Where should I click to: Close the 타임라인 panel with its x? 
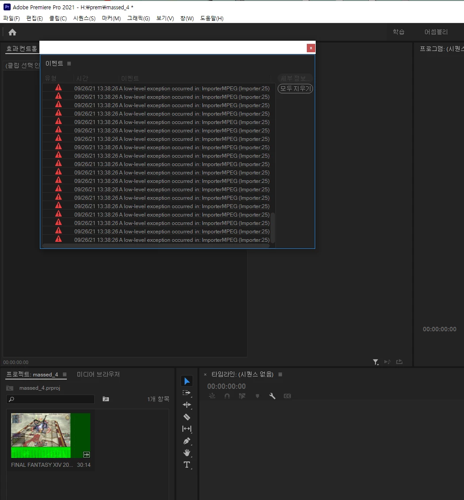point(205,375)
